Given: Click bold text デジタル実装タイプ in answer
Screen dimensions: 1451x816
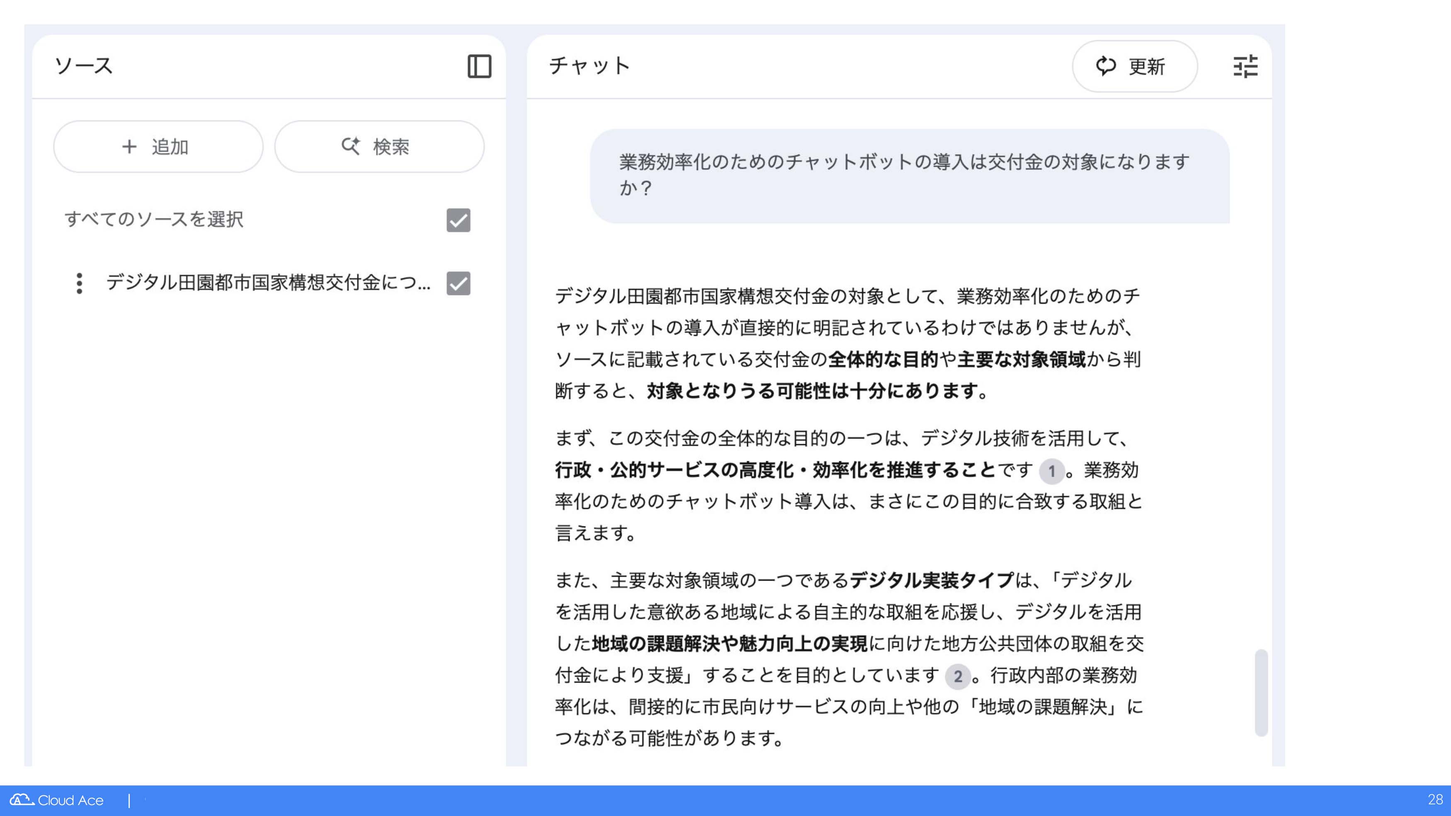Looking at the screenshot, I should pos(932,580).
